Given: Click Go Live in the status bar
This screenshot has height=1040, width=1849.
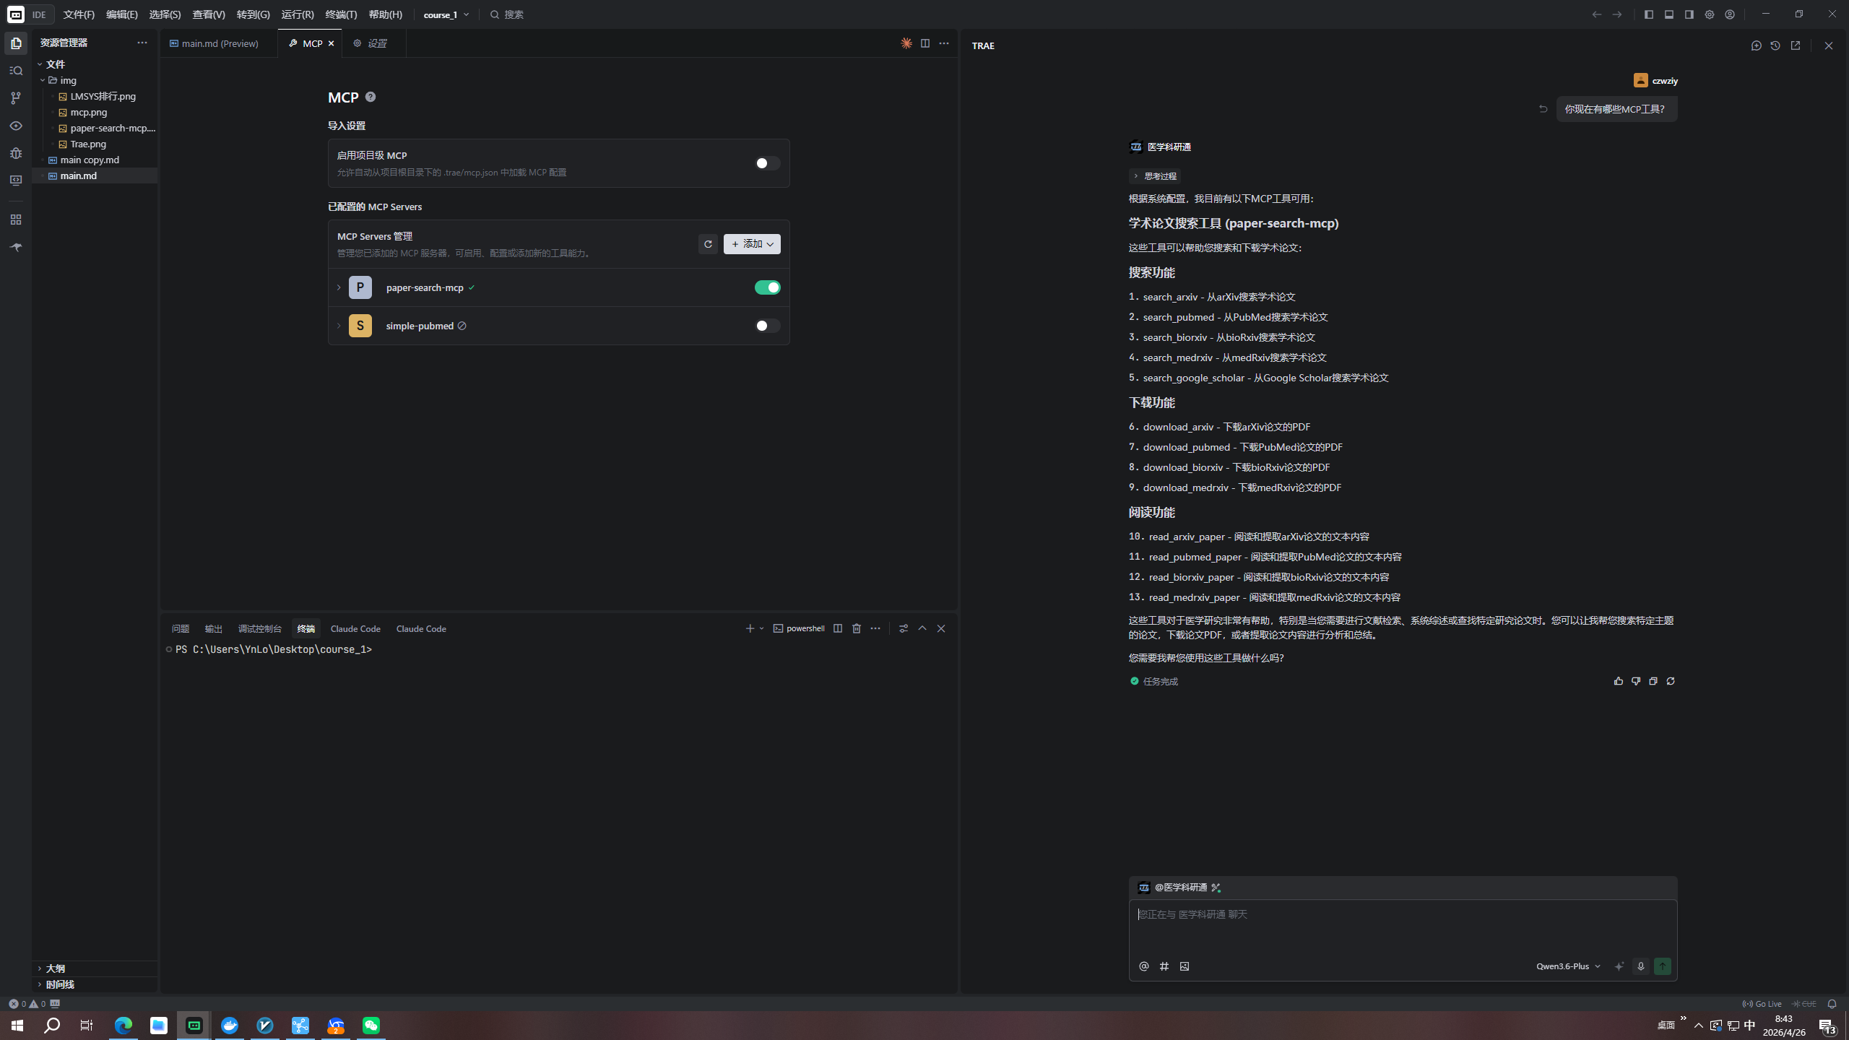Looking at the screenshot, I should pos(1762,1004).
